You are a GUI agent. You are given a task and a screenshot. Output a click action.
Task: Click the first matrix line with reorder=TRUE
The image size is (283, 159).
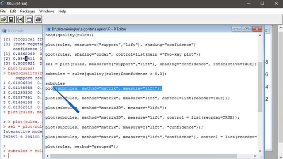click(138, 98)
